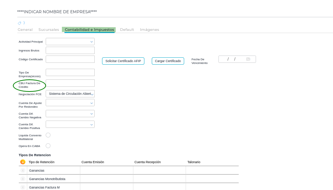The image size is (333, 190).
Task: Open Actividad Principal dropdown
Action: point(70,42)
